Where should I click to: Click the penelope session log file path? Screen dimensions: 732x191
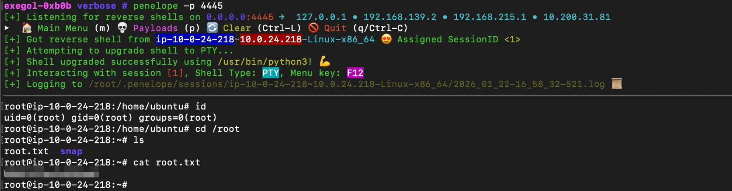pyautogui.click(x=346, y=84)
